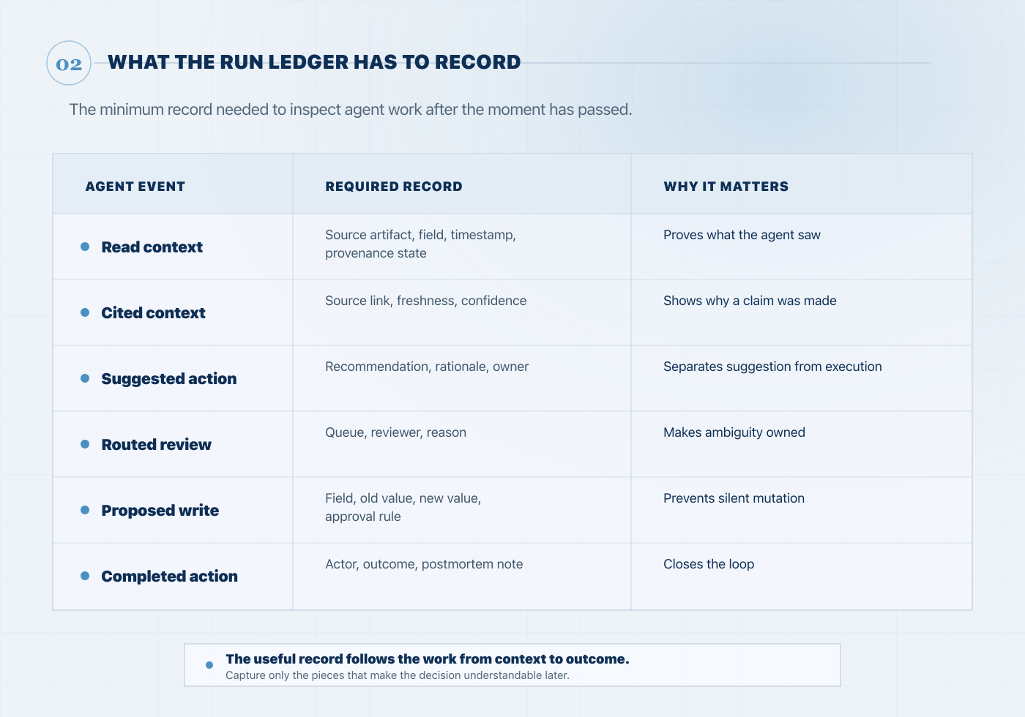
Task: Select the 'Proposed write' row label
Action: click(160, 511)
